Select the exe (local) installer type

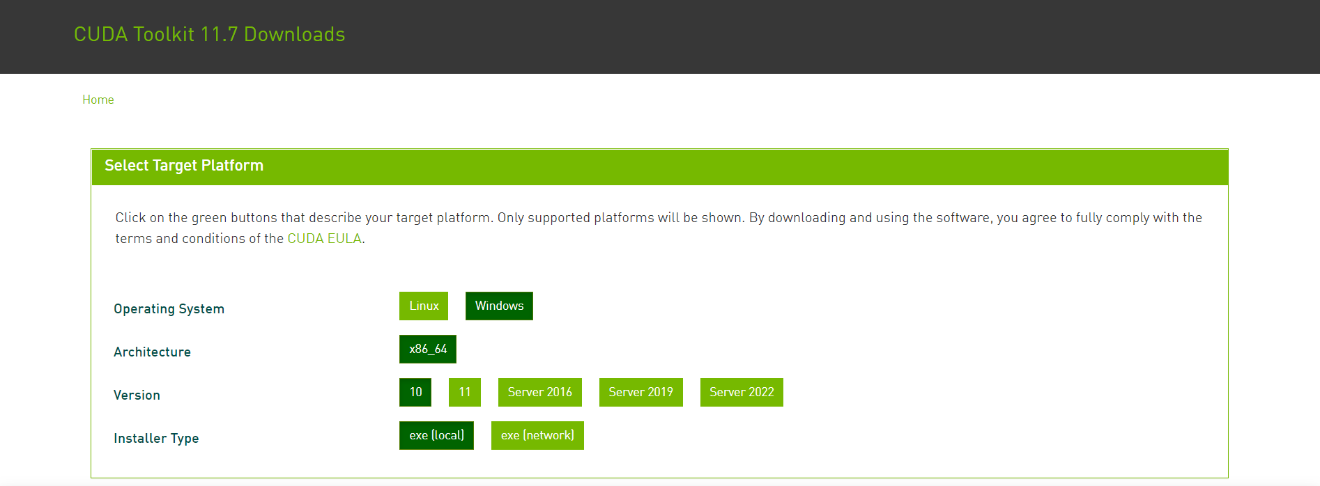coord(436,435)
